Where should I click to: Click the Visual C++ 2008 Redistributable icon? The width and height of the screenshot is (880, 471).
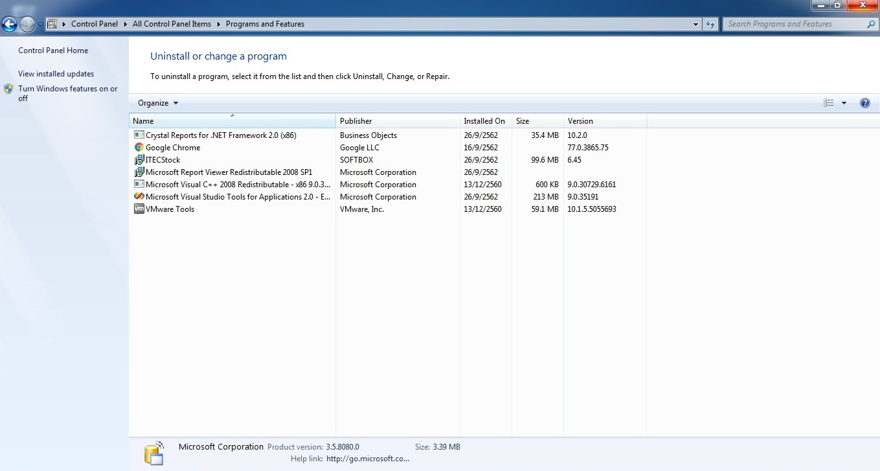[139, 184]
